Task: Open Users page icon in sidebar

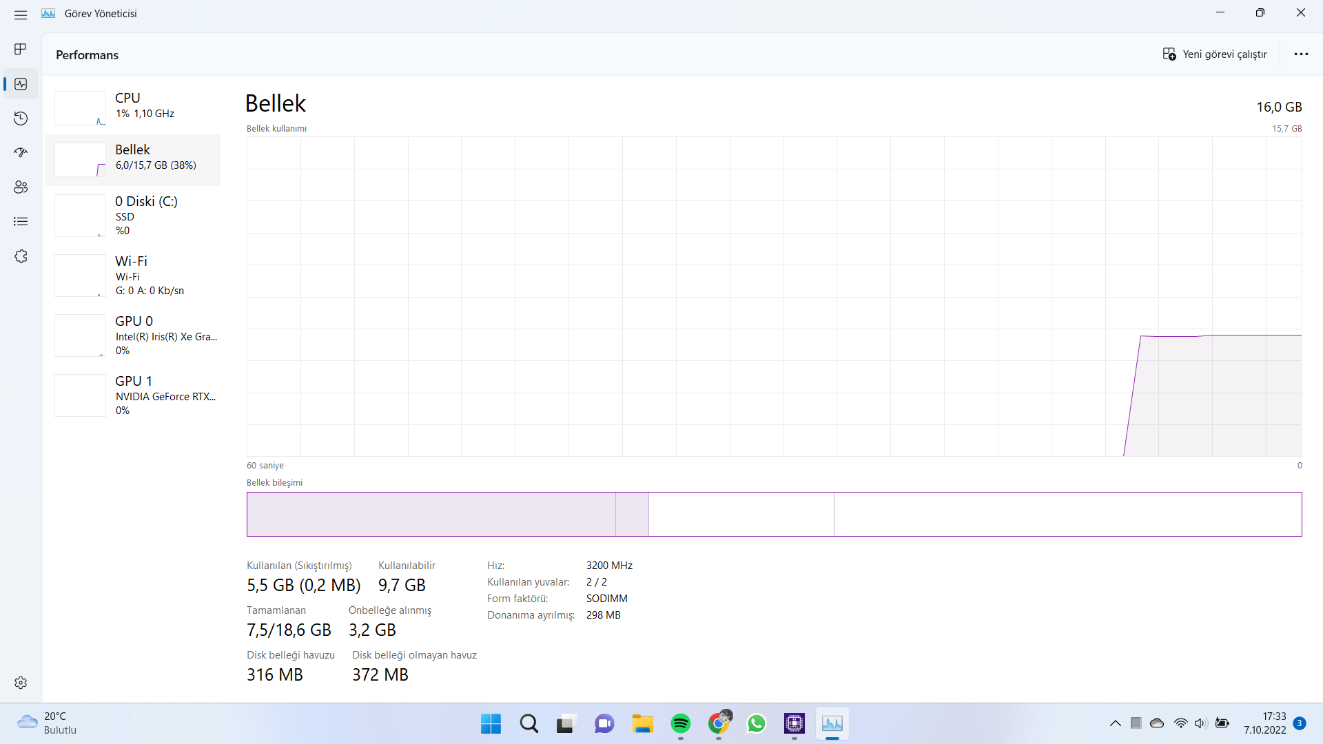Action: (x=21, y=187)
